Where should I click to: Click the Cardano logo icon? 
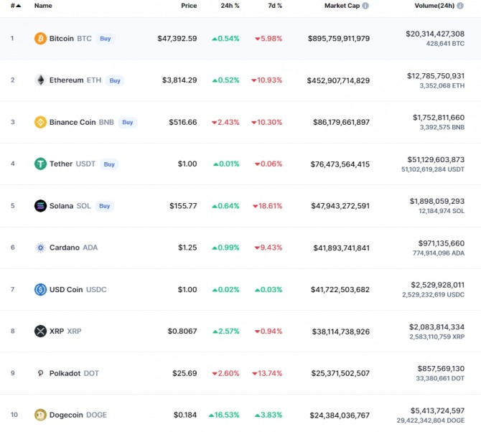(40, 248)
